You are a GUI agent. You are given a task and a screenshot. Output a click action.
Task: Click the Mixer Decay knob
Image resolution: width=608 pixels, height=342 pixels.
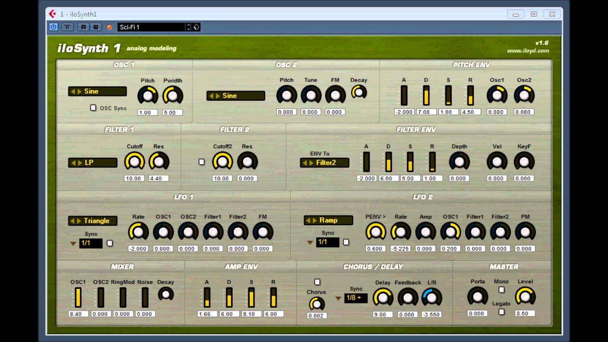pos(166,294)
